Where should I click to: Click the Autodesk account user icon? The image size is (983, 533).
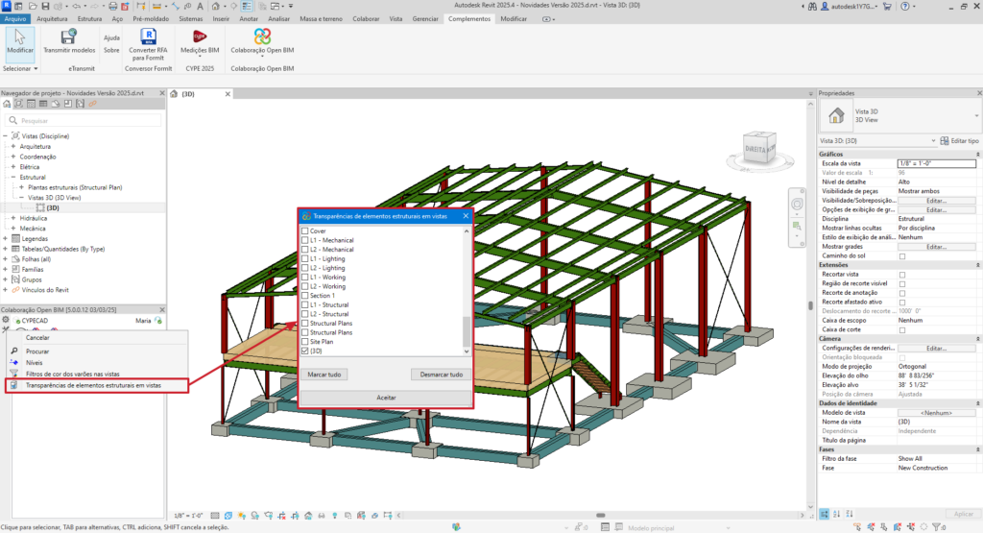[x=825, y=7]
